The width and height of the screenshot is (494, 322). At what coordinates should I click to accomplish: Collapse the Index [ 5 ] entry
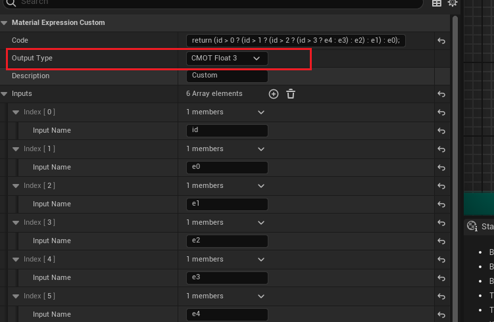pyautogui.click(x=16, y=296)
